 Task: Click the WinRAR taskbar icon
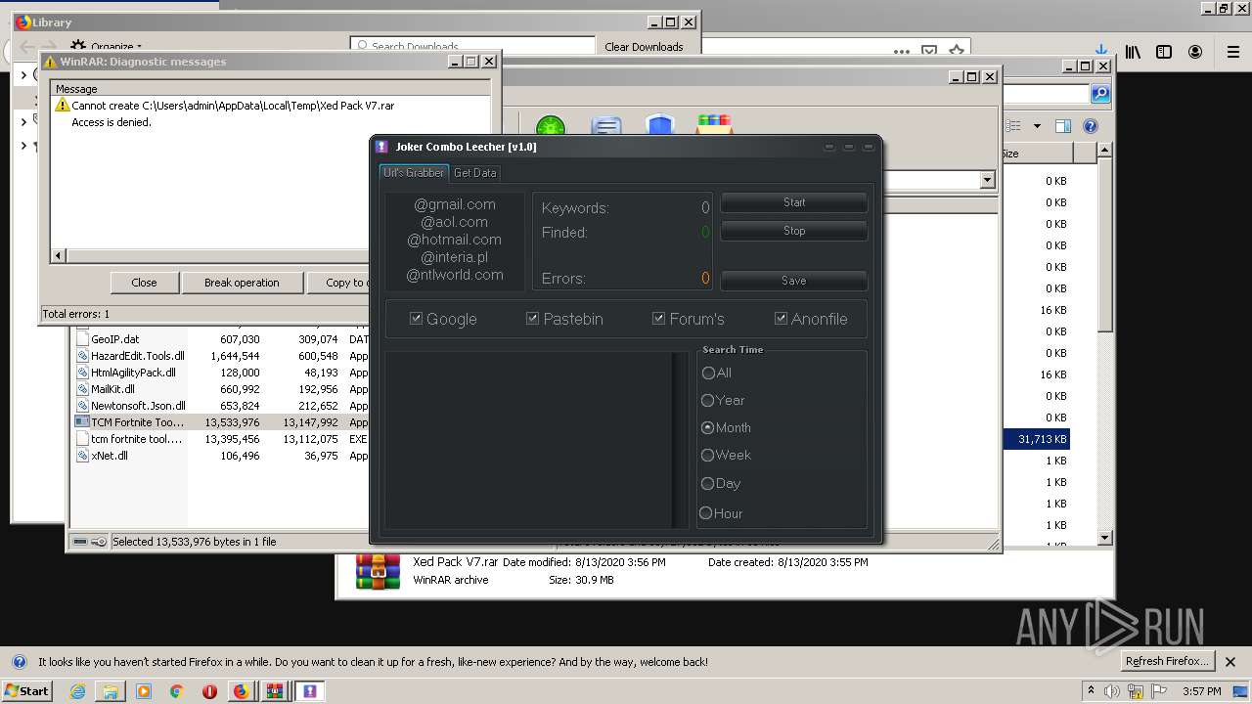coord(275,691)
